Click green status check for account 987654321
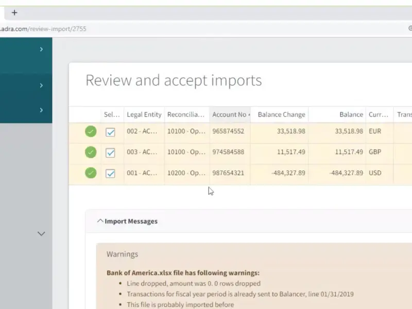This screenshot has height=309, width=412. click(91, 173)
